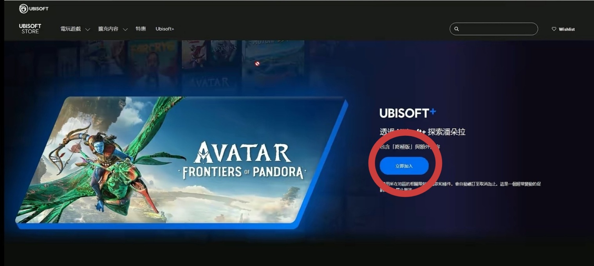Expand the 電玩遊戲 dropdown chevron

click(88, 29)
